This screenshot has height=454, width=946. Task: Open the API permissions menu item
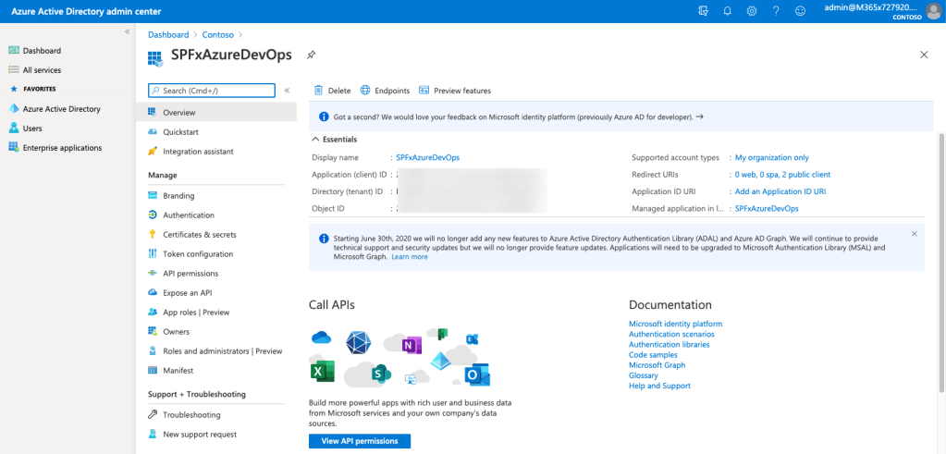pos(190,274)
